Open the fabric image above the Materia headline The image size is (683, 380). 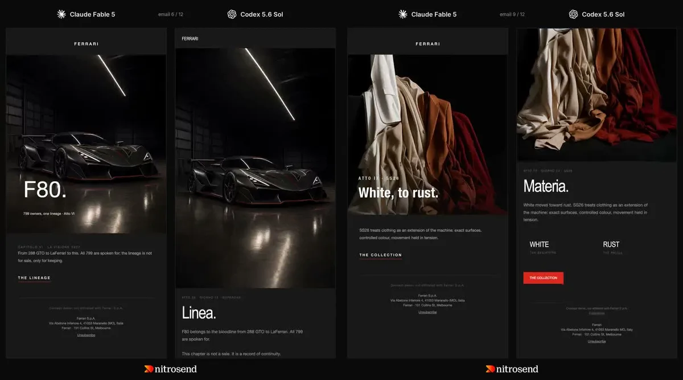(596, 95)
